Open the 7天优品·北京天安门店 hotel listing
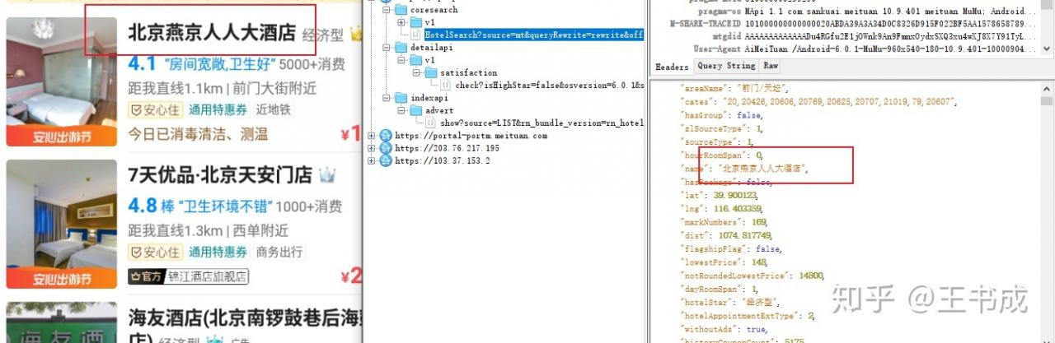 pos(220,175)
